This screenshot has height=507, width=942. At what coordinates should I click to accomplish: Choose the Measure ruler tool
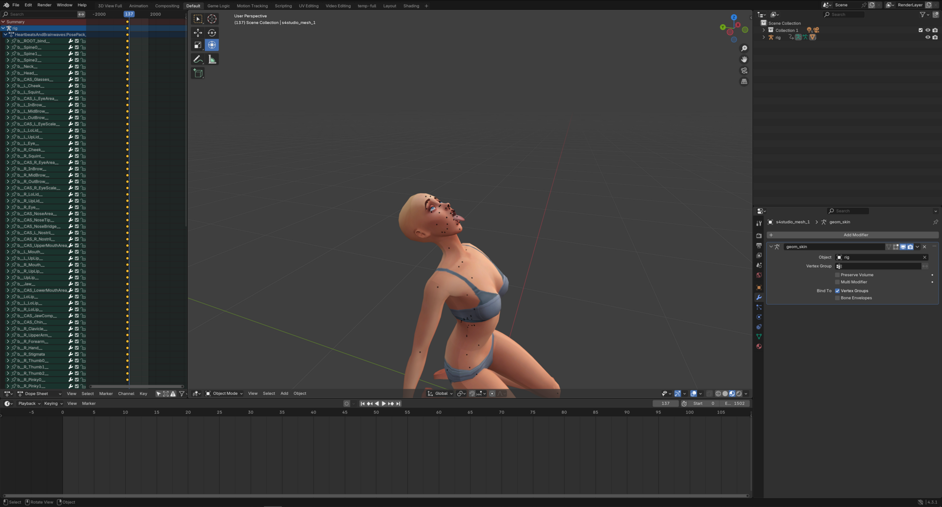point(212,59)
